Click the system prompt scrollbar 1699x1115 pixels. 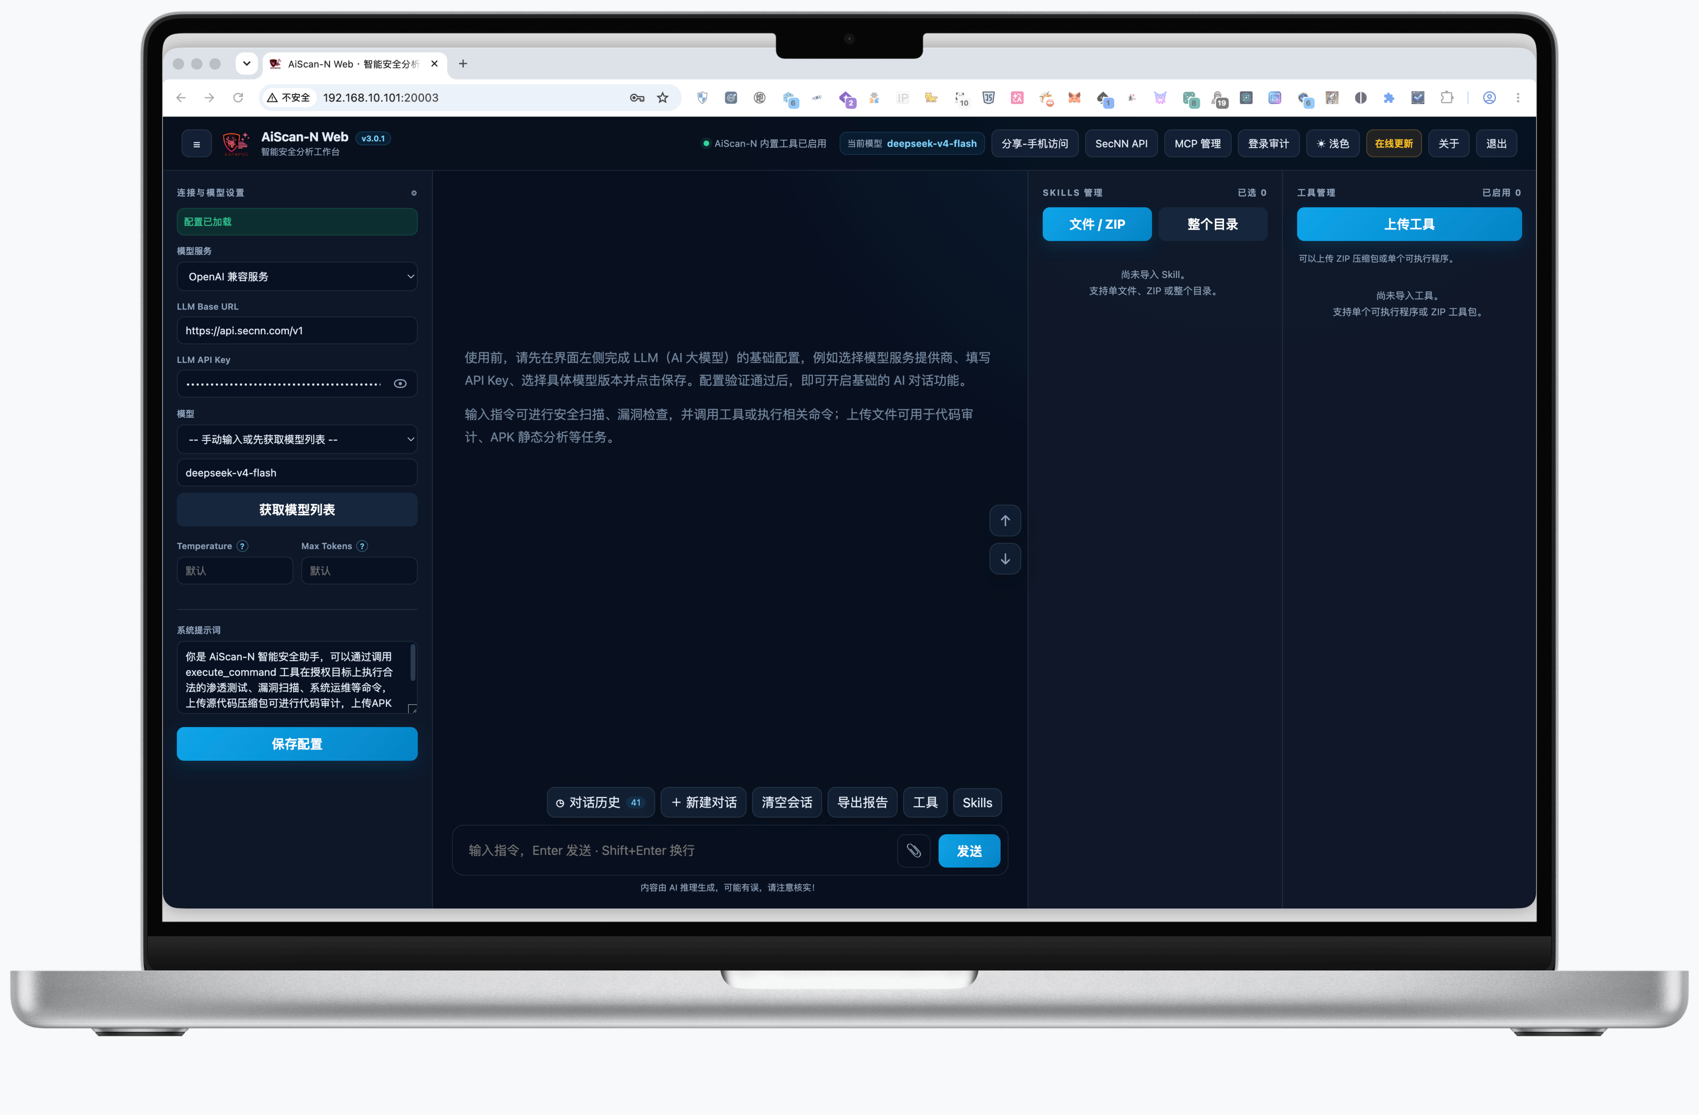[x=413, y=663]
